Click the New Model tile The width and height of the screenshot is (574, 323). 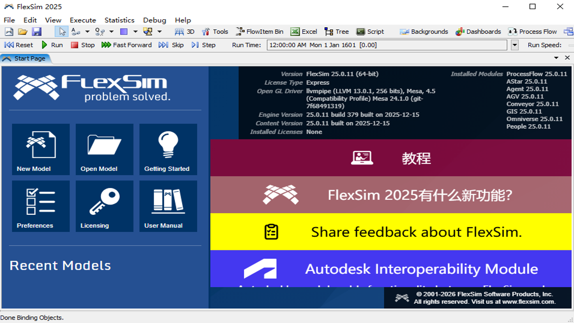coord(41,149)
